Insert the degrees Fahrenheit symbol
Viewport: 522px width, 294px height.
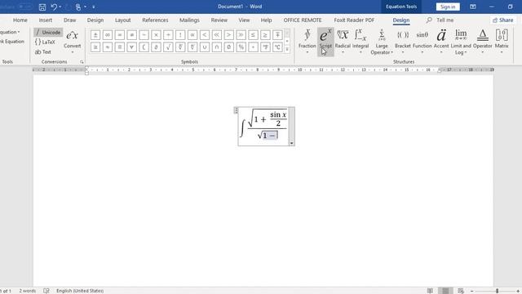[265, 47]
